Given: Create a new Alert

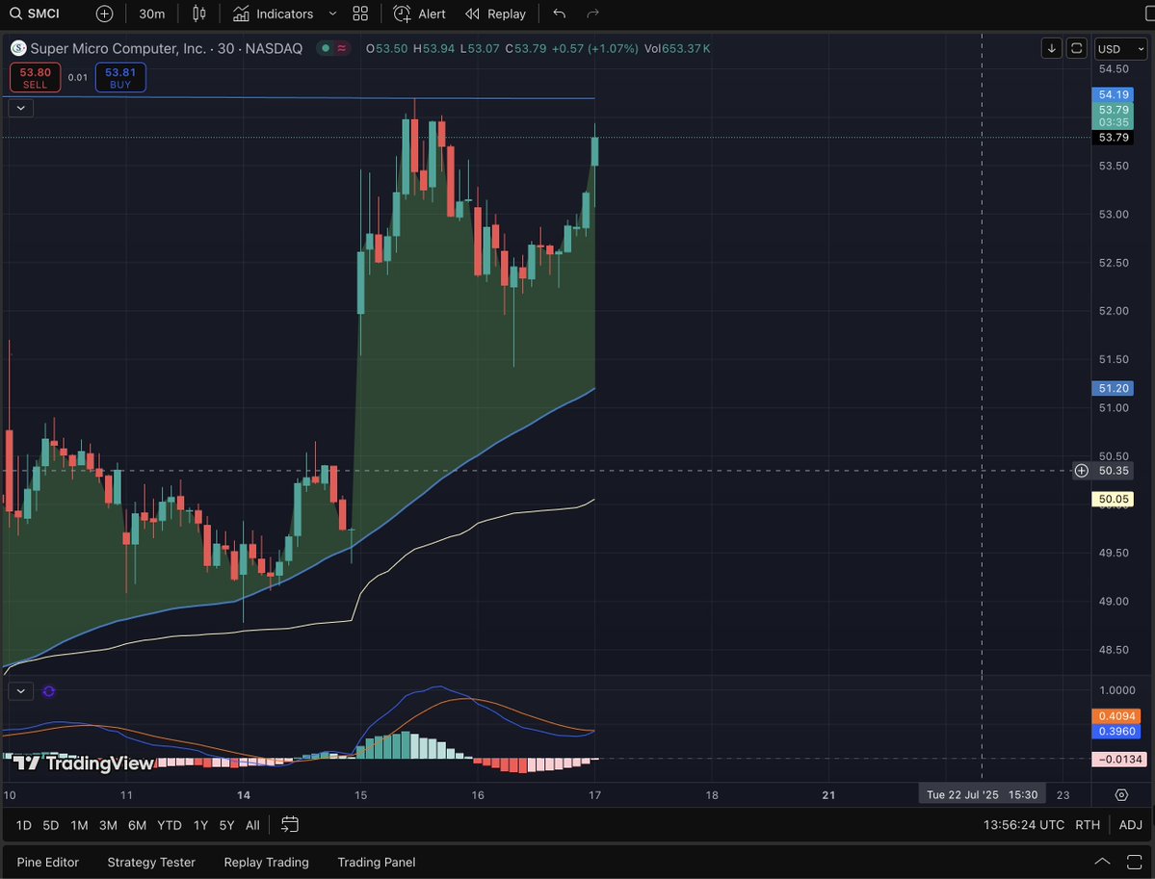Looking at the screenshot, I should (420, 13).
